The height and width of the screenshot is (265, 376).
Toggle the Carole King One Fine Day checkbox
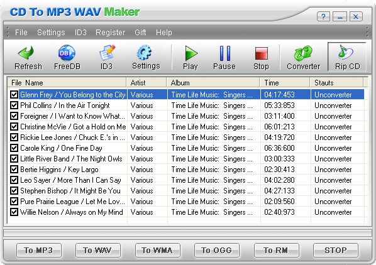(x=14, y=148)
